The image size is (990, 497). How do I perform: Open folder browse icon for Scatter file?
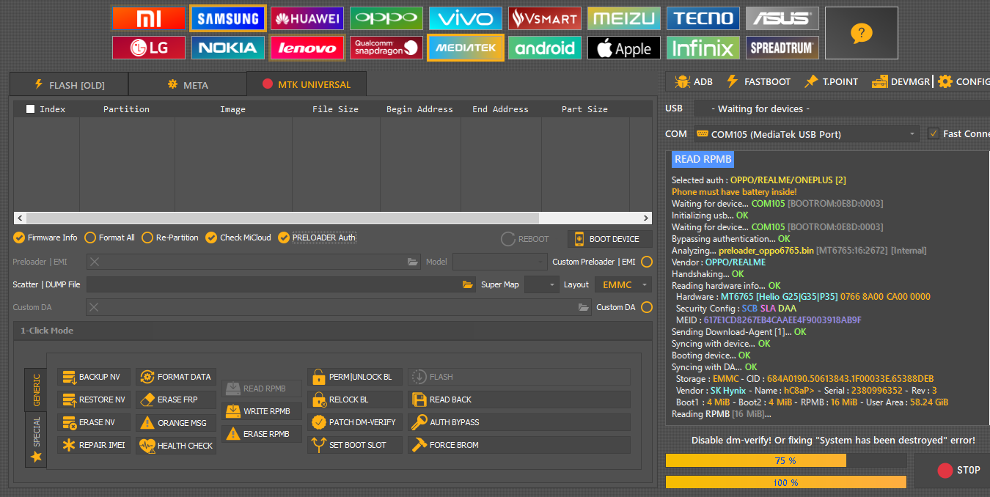click(x=468, y=284)
